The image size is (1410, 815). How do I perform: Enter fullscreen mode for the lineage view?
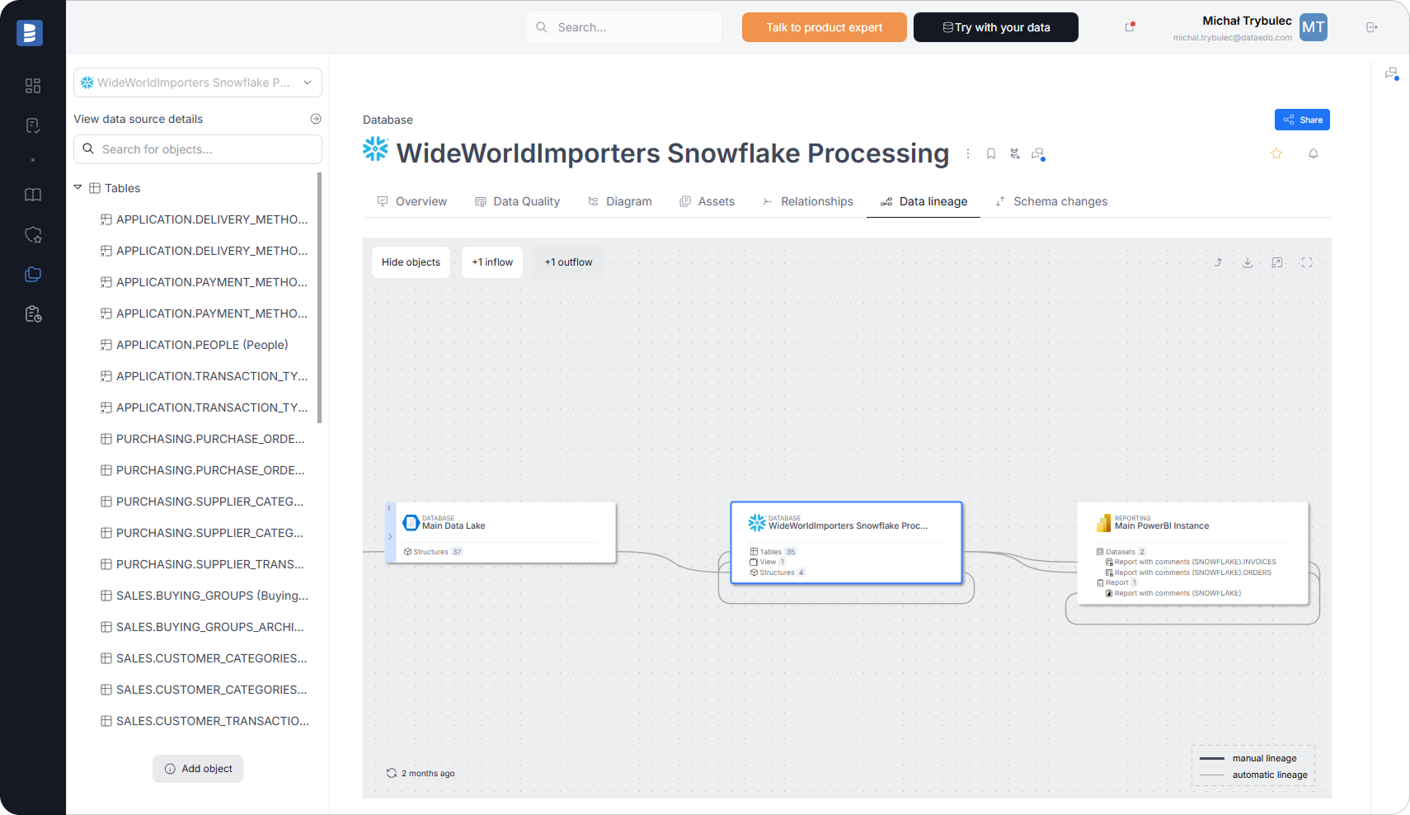tap(1307, 262)
